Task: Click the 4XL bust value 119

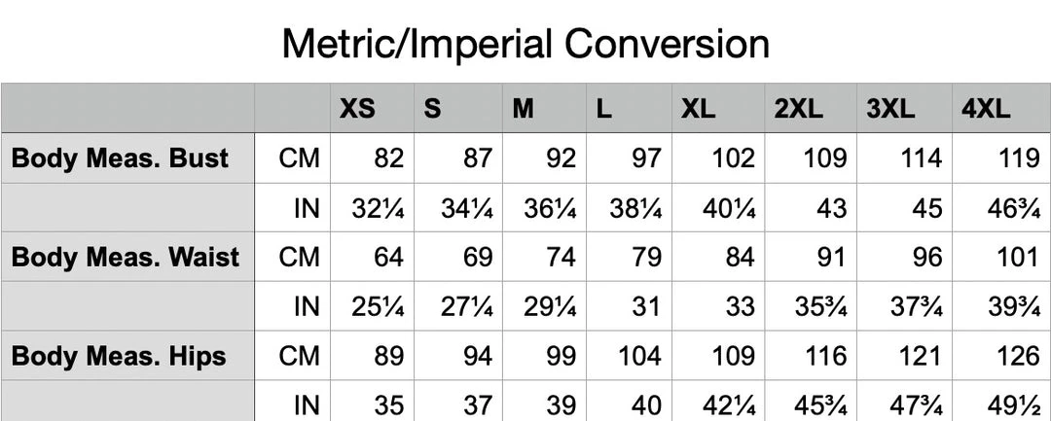Action: tap(1019, 158)
